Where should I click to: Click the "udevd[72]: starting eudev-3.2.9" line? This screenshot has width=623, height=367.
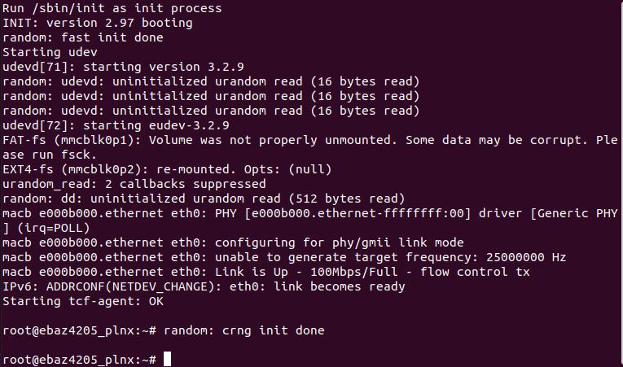[114, 125]
